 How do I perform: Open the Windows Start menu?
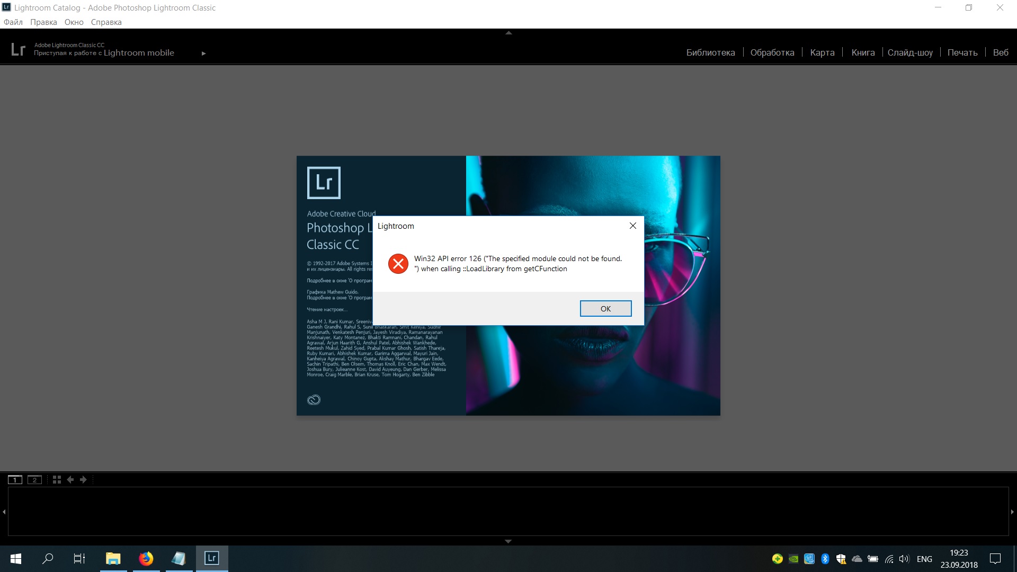click(16, 559)
